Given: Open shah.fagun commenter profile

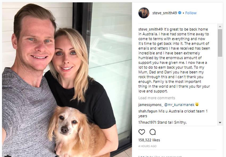Looking at the screenshot, I should (x=148, y=111).
